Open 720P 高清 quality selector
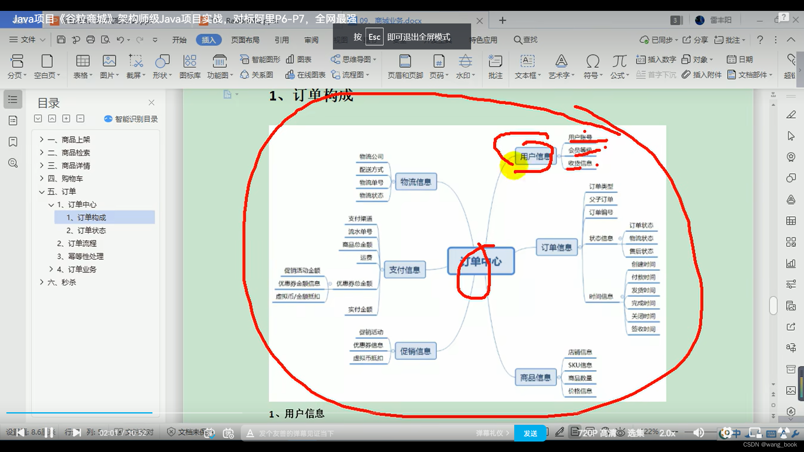The height and width of the screenshot is (452, 804). tap(597, 433)
